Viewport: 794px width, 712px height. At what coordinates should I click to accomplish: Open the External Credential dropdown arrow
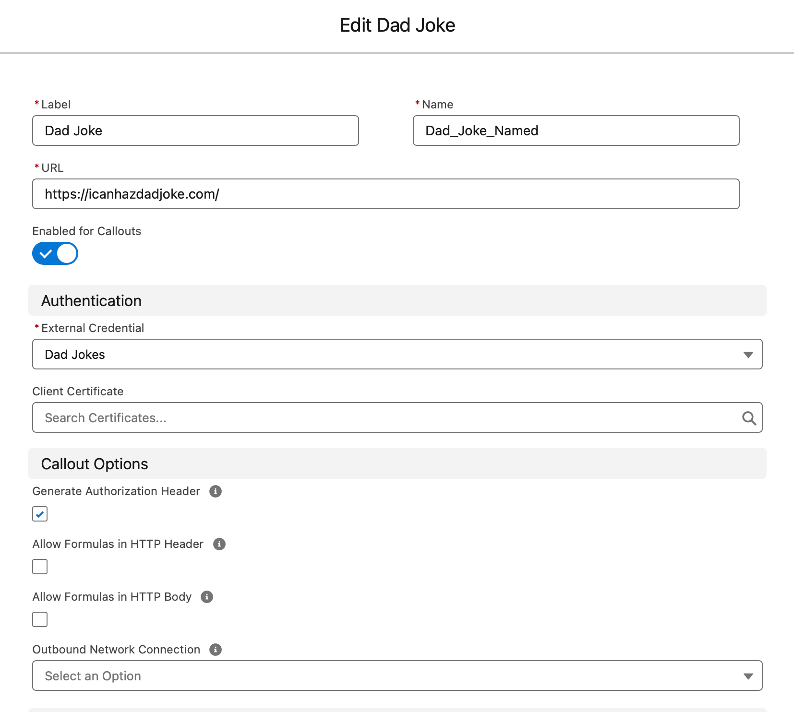(x=748, y=355)
